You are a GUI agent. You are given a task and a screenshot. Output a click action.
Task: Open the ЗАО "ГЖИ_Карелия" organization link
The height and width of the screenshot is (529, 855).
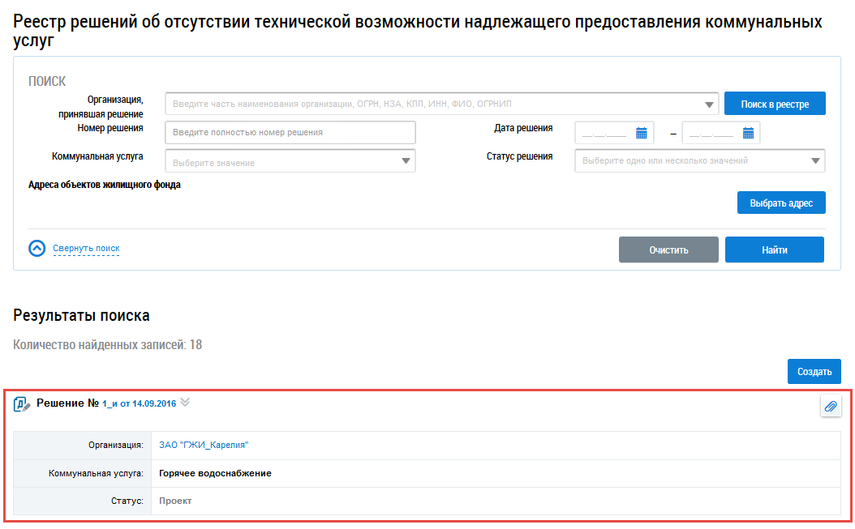pyautogui.click(x=204, y=445)
